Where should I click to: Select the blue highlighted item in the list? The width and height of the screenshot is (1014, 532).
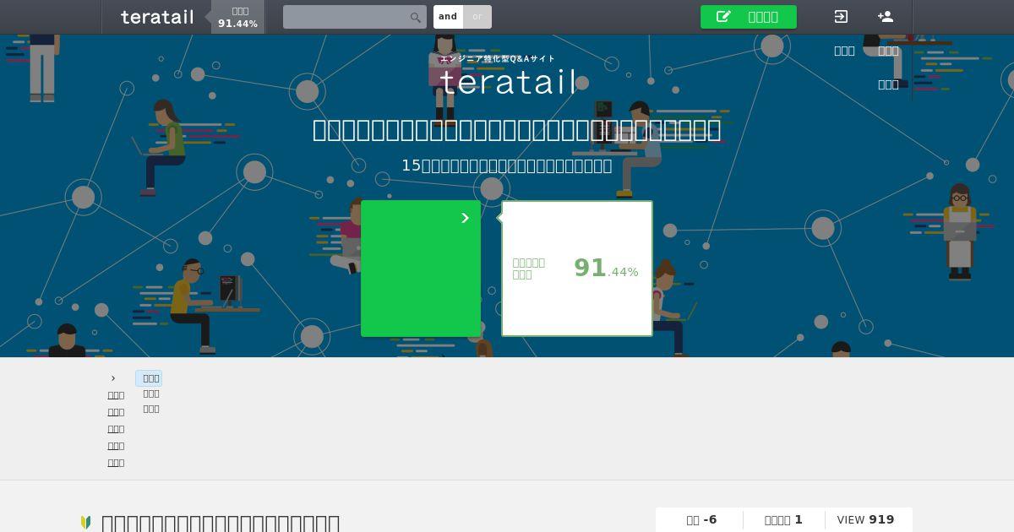pos(149,378)
